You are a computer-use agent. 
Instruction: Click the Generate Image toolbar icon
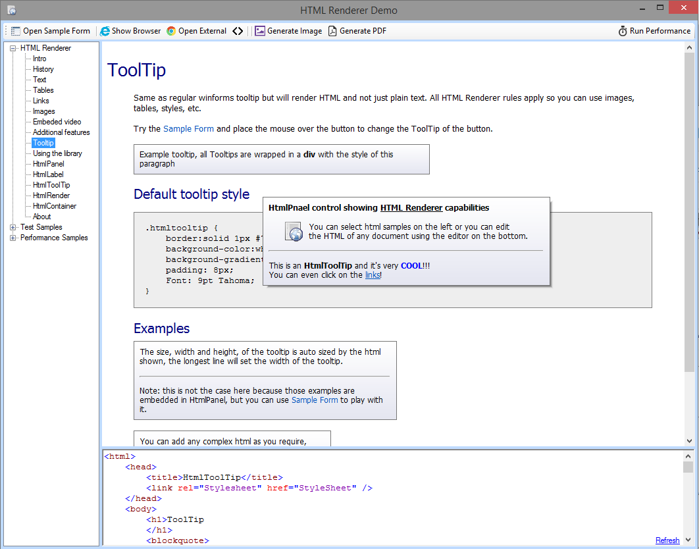click(x=260, y=31)
